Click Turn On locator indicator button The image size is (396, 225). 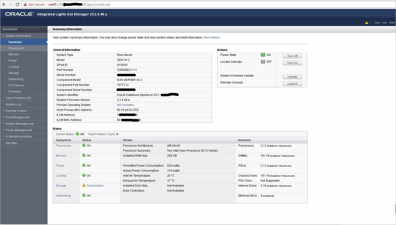[x=292, y=63]
